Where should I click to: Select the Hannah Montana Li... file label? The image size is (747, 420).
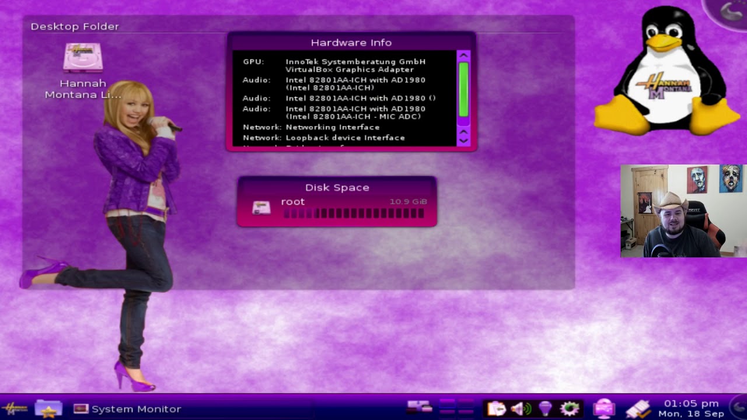point(83,89)
